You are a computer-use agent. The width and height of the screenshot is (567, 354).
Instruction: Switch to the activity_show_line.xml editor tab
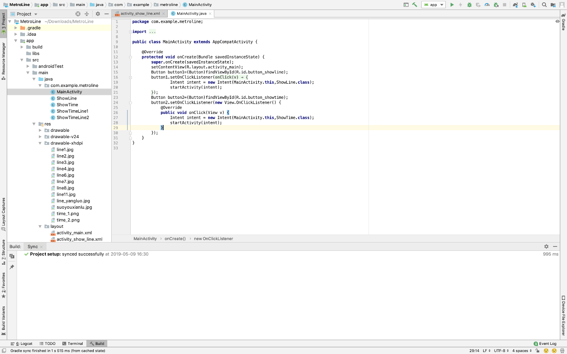pyautogui.click(x=140, y=13)
